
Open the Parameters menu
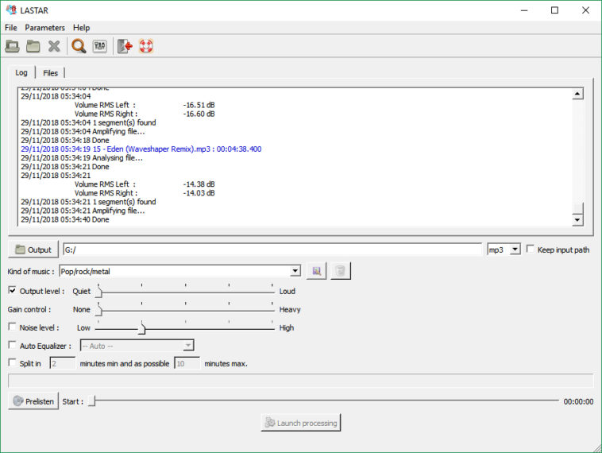[x=44, y=28]
